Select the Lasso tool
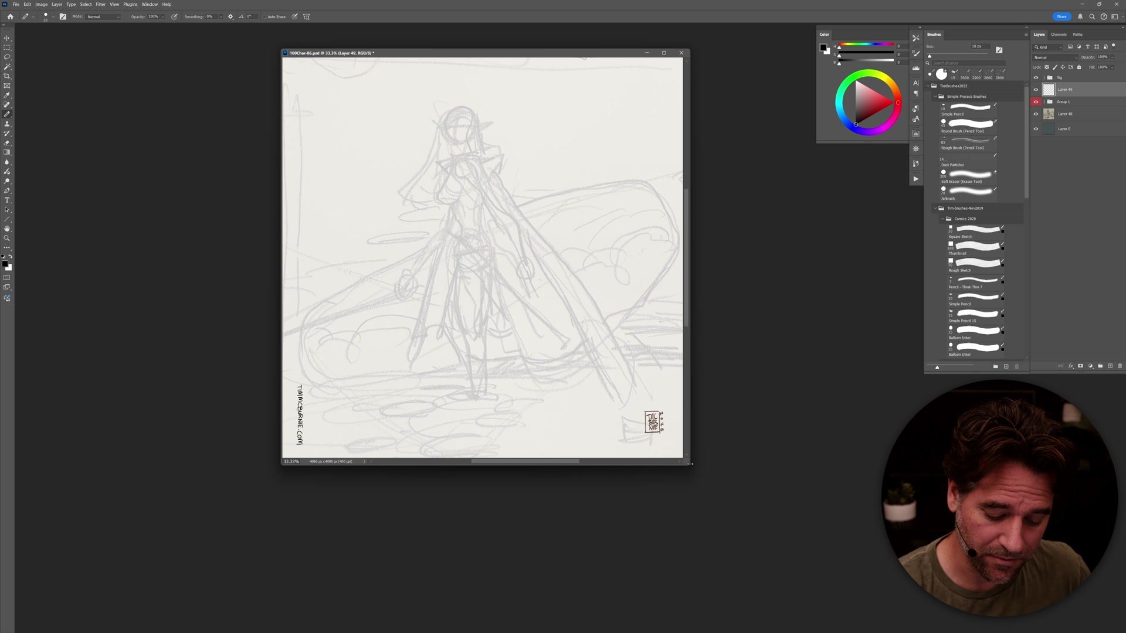The height and width of the screenshot is (633, 1126). (x=7, y=57)
